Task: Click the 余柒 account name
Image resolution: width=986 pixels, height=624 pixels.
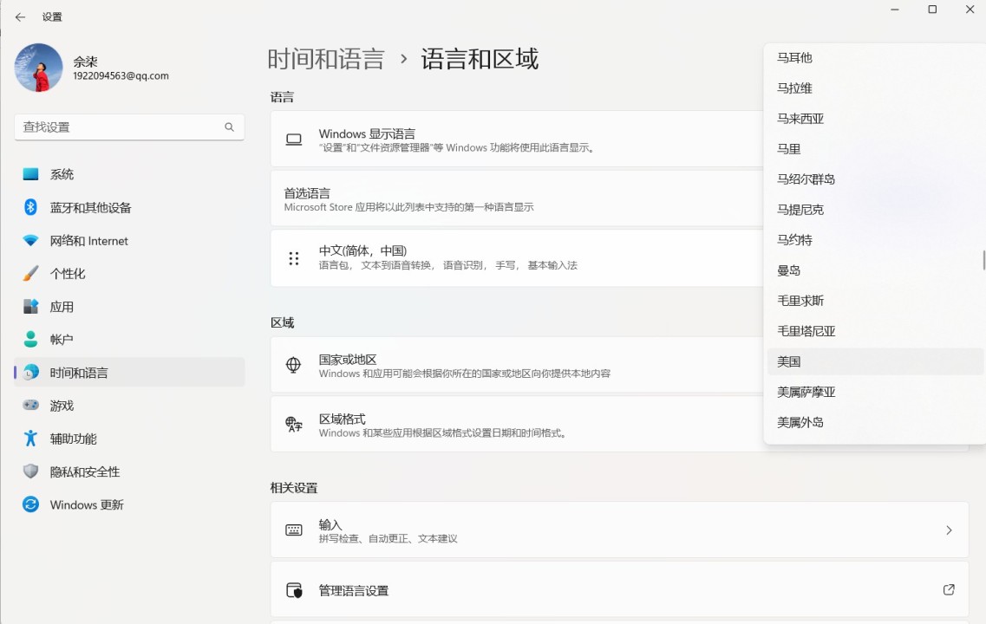Action: pos(86,62)
